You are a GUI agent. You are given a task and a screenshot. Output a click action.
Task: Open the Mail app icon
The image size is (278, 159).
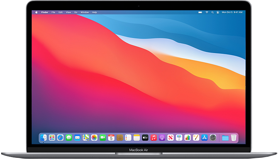point(77,137)
